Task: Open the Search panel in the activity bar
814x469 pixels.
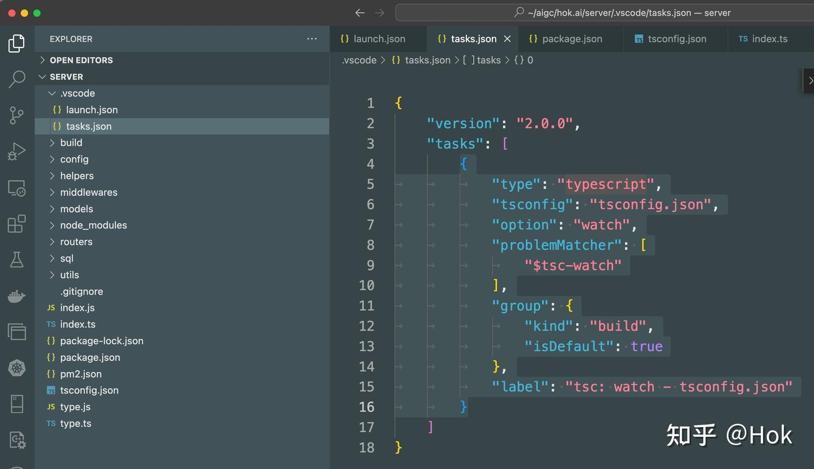Action: click(x=16, y=79)
